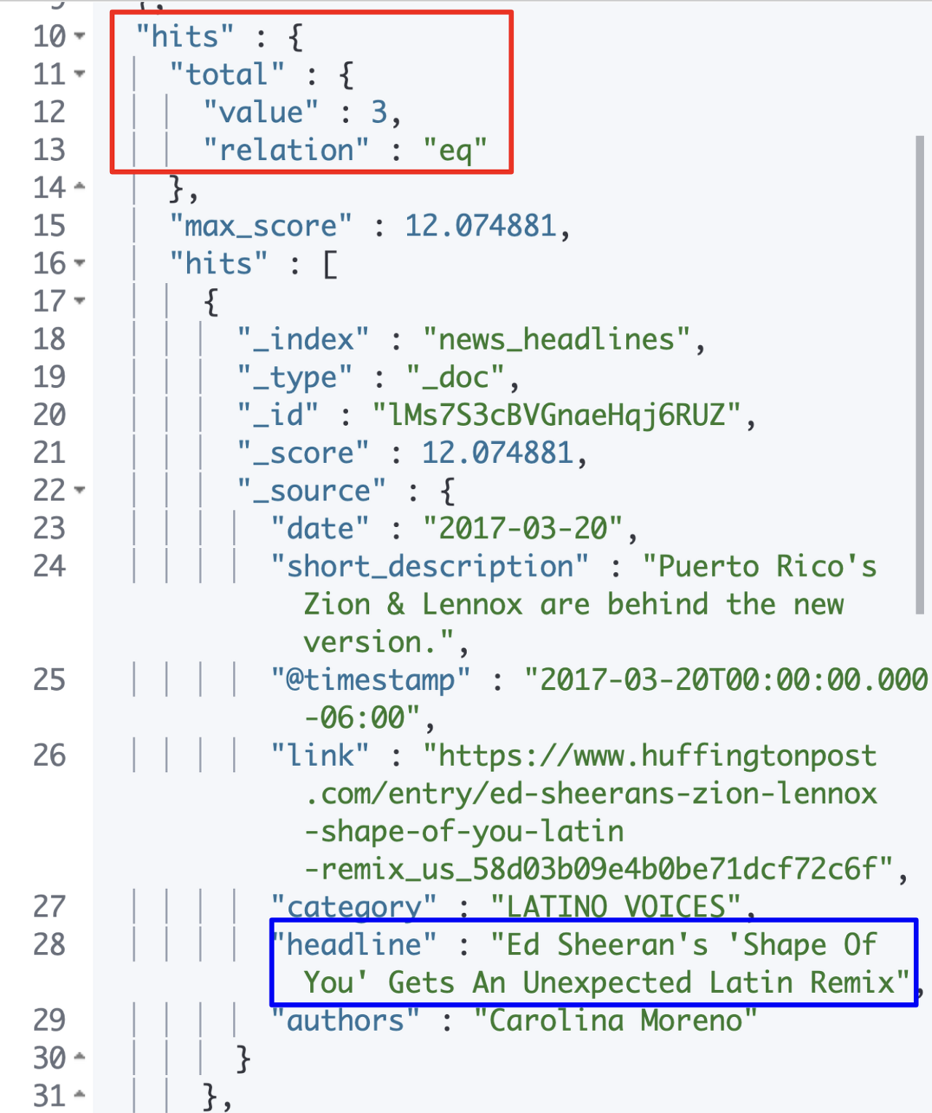Viewport: 932px width, 1113px height.
Task: Click the "value" key on line 12
Action: coord(261,112)
